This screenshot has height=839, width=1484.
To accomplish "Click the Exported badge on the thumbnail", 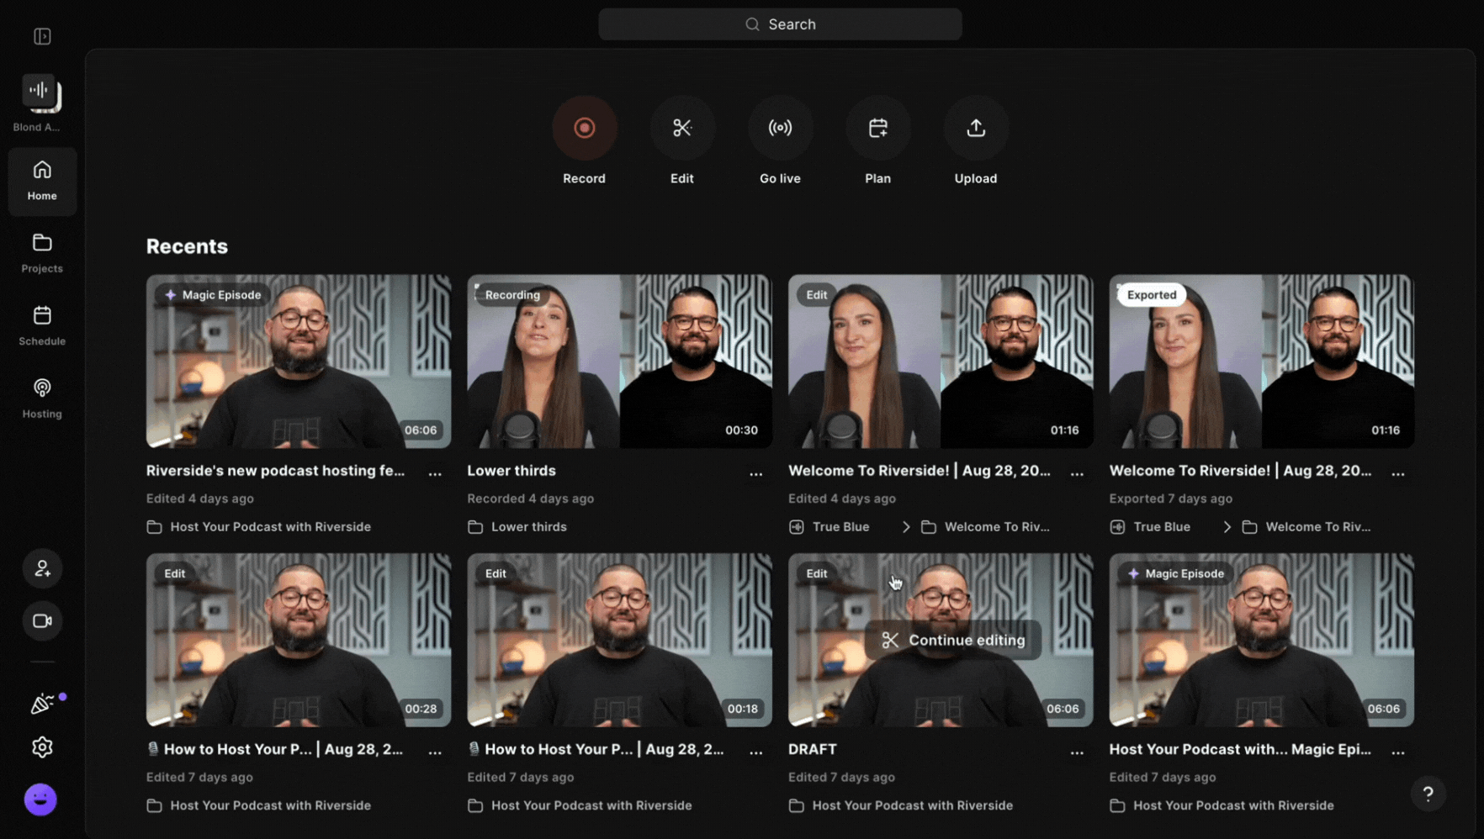I will pyautogui.click(x=1151, y=295).
